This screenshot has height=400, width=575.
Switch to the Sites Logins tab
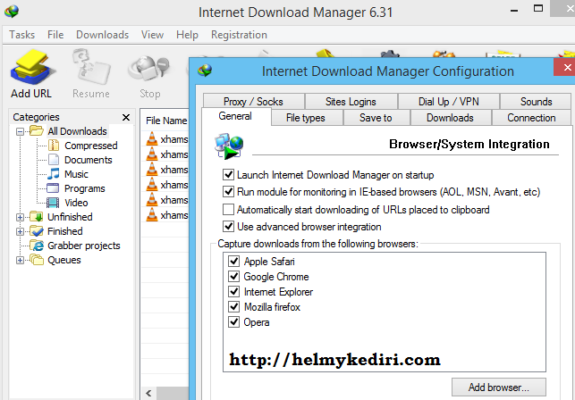coord(351,102)
